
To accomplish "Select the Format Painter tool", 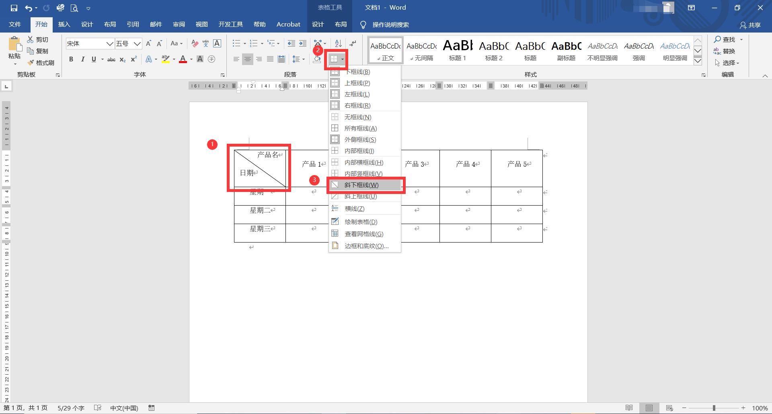I will [41, 63].
